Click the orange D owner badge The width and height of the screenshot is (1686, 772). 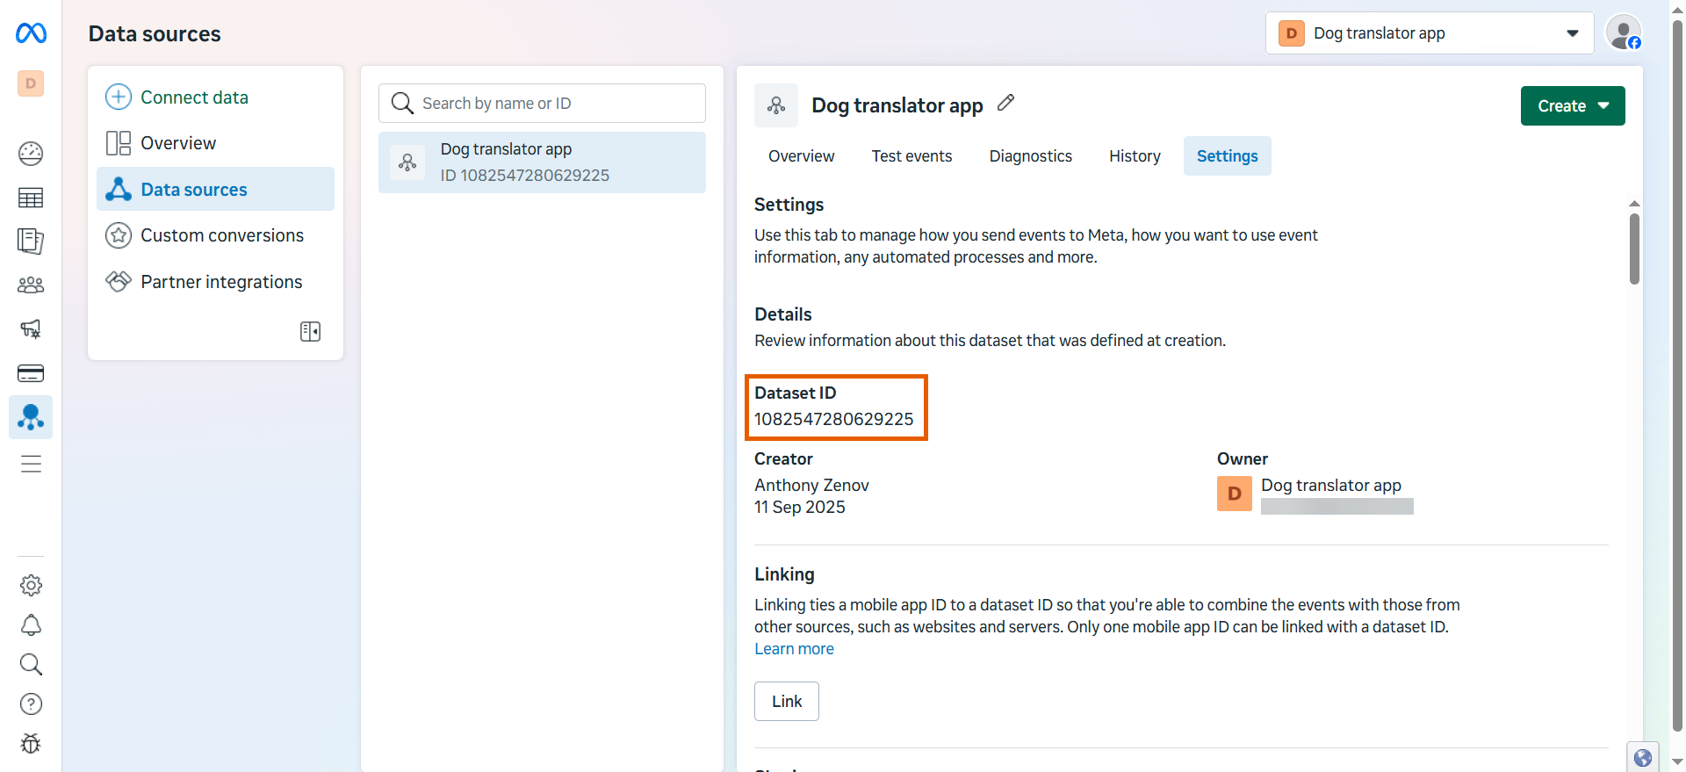coord(1235,494)
